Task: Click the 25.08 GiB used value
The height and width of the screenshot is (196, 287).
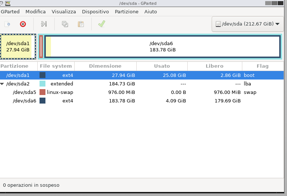Action: click(x=174, y=75)
